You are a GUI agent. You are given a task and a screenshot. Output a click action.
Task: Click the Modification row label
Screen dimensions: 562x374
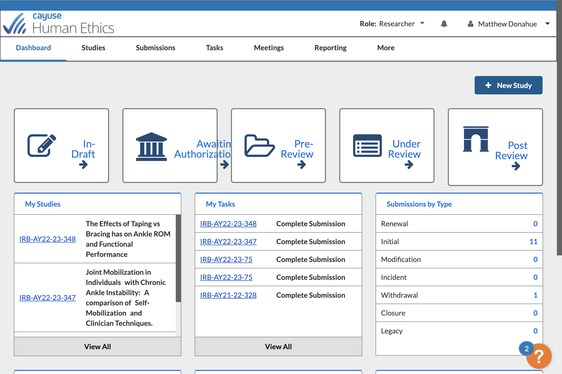pos(401,259)
